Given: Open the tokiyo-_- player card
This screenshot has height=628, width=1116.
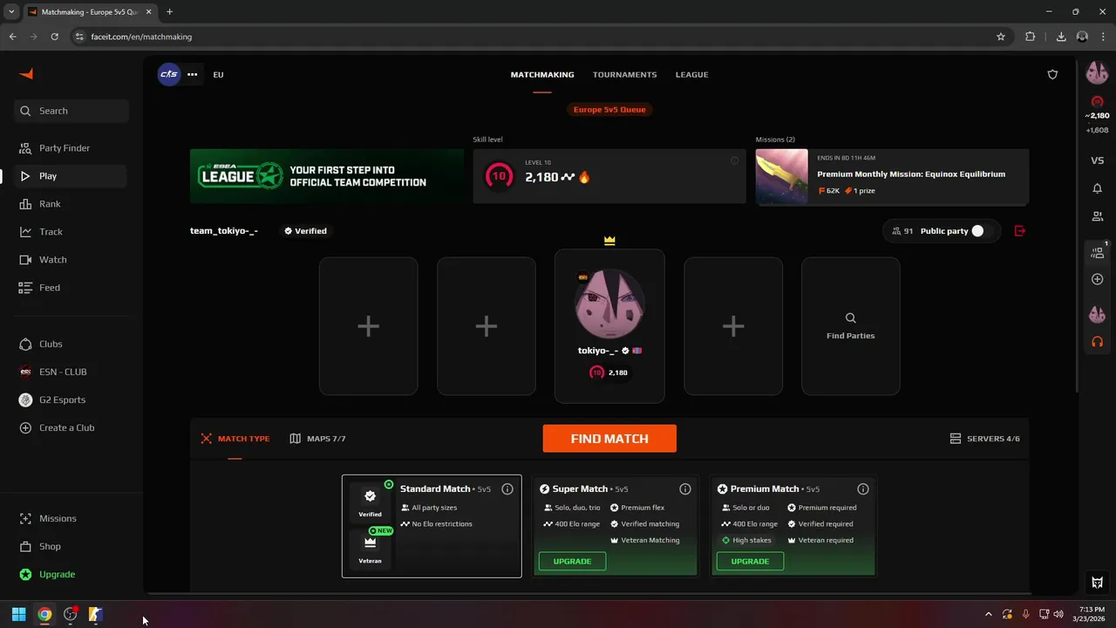Looking at the screenshot, I should pyautogui.click(x=609, y=326).
